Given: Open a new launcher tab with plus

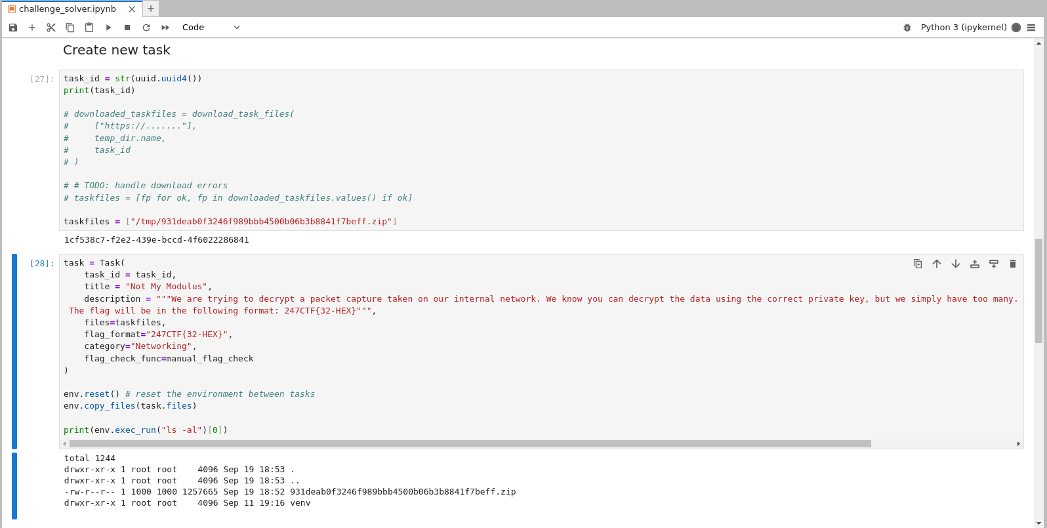Looking at the screenshot, I should point(151,9).
